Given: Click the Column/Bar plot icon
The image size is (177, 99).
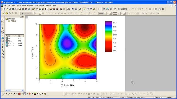Looking at the screenshot, I should (x=19, y=94).
